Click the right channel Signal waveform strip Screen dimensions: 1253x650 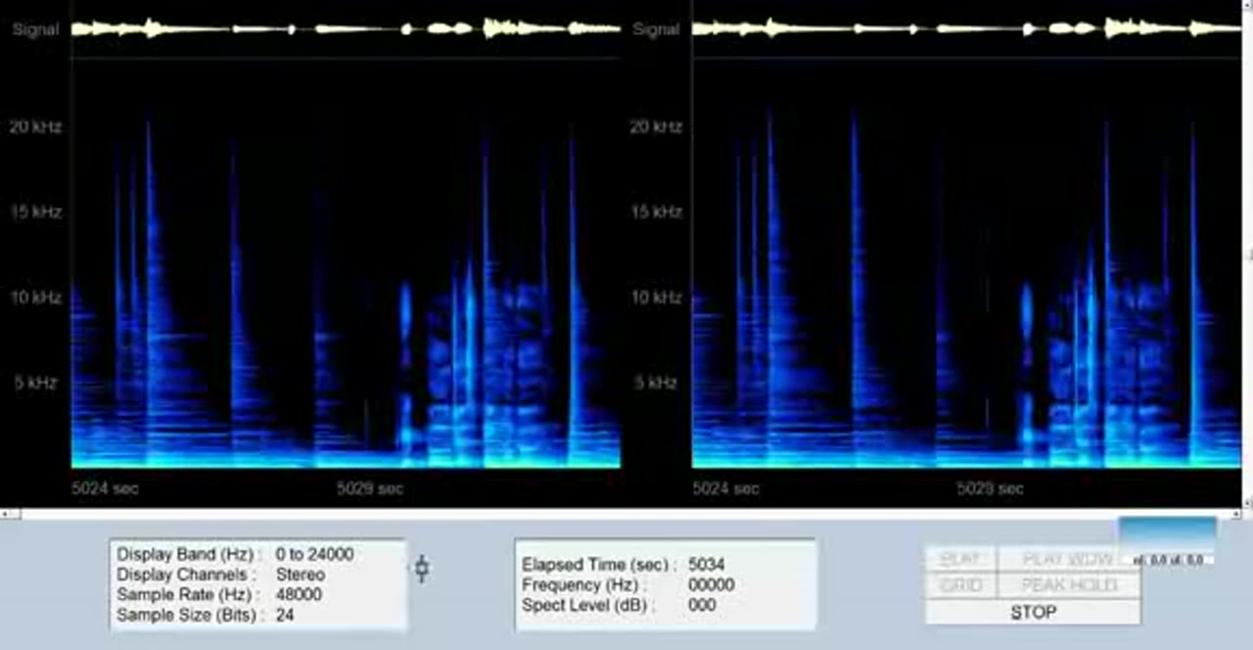tap(966, 28)
